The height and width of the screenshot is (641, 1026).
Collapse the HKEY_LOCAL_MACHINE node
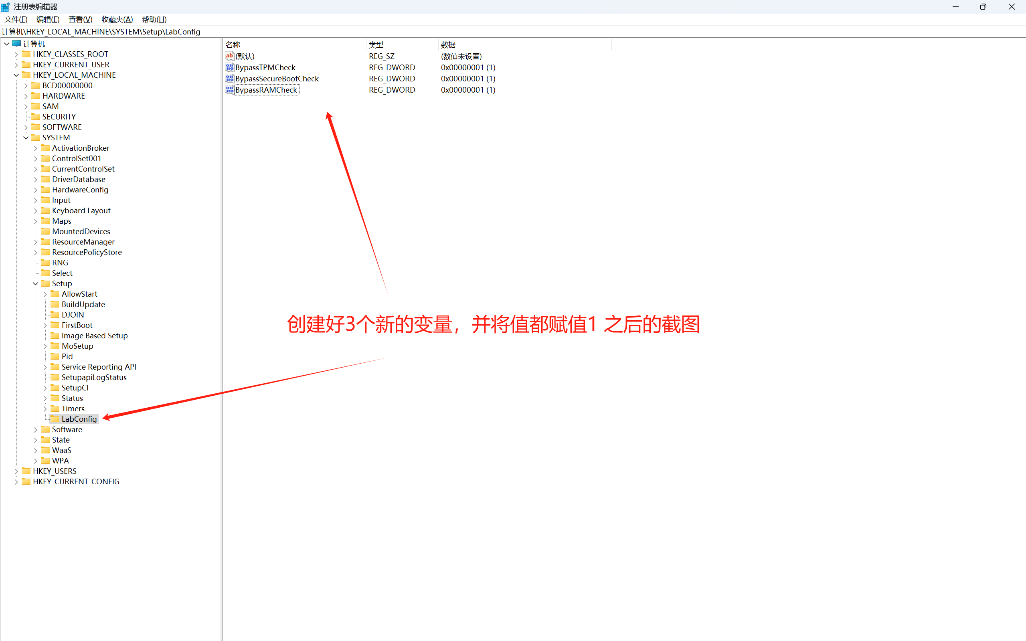click(16, 75)
